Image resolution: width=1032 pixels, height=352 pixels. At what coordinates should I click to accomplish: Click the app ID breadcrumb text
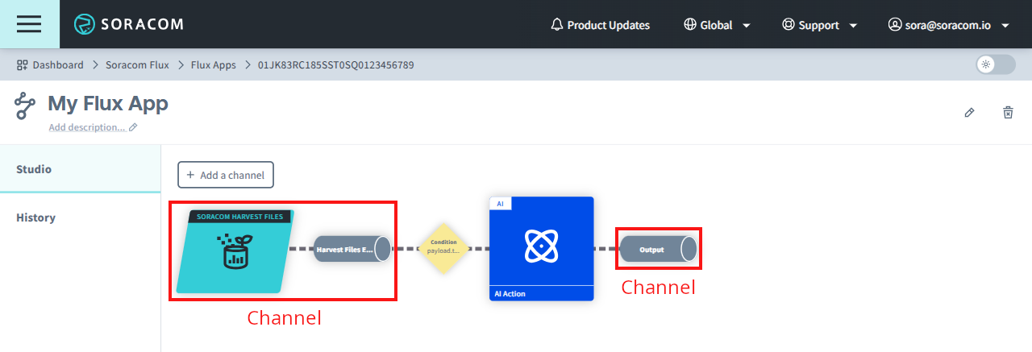pos(336,64)
